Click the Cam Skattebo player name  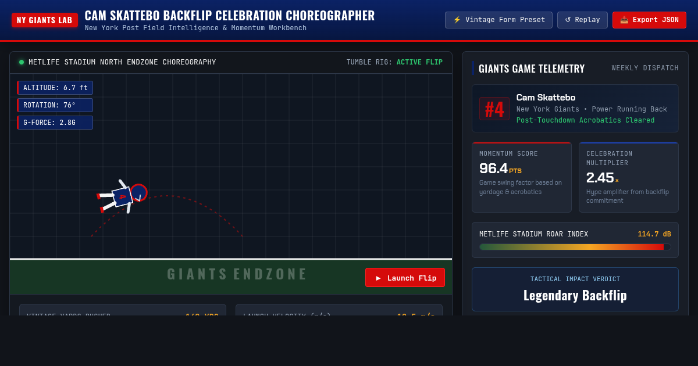pyautogui.click(x=546, y=98)
